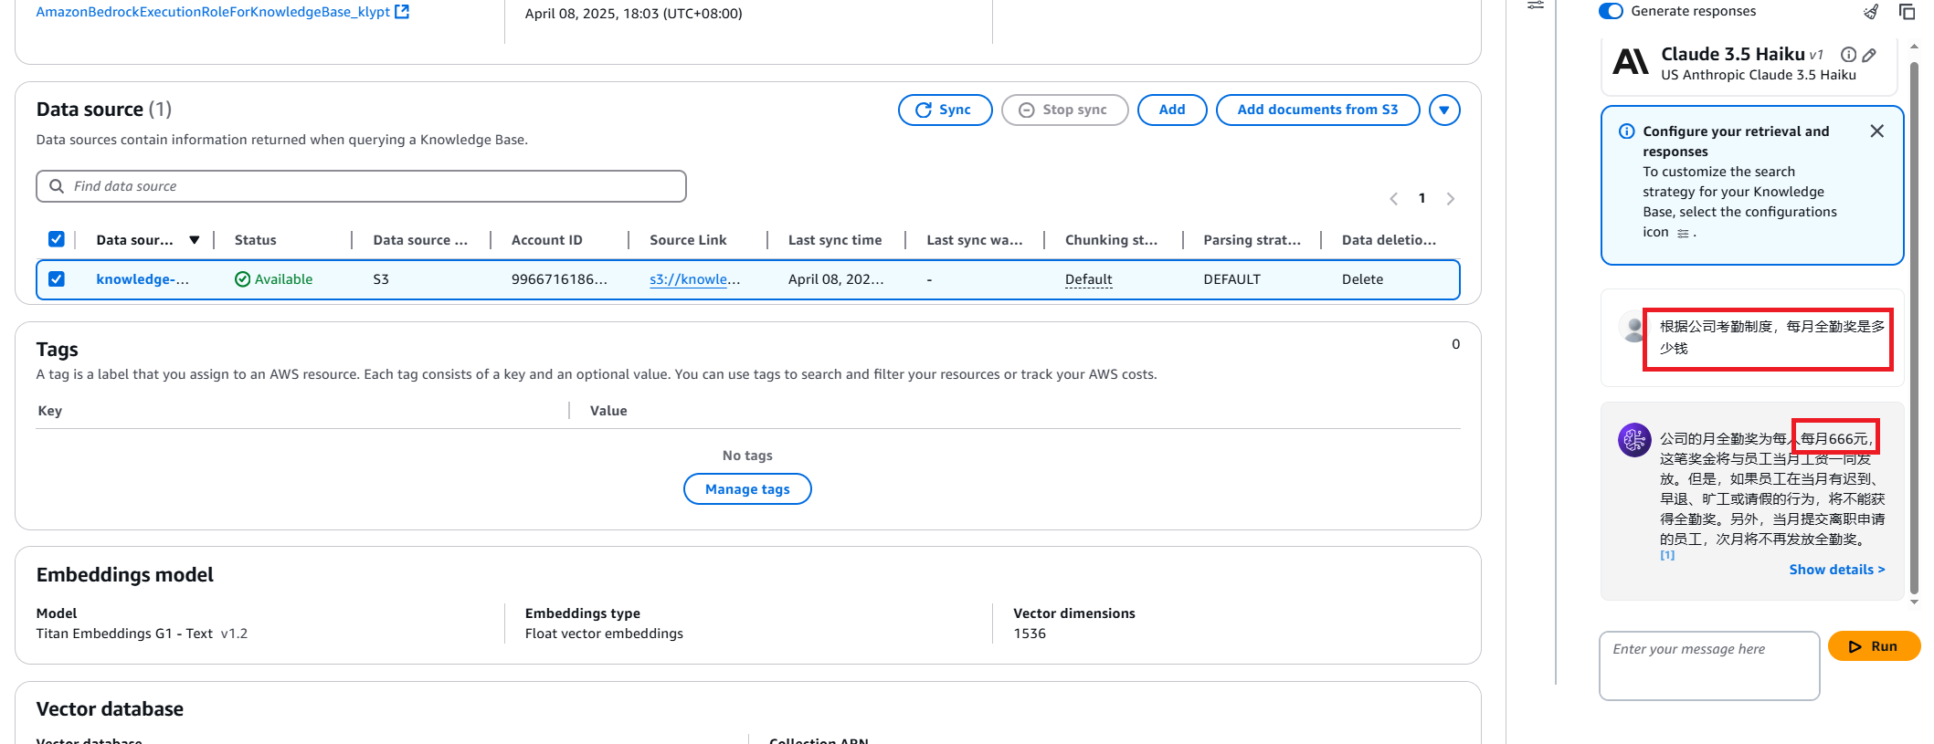Screen dimensions: 1934x744
Task: Click the scroll down arrow of chat panel
Action: coord(1914,603)
